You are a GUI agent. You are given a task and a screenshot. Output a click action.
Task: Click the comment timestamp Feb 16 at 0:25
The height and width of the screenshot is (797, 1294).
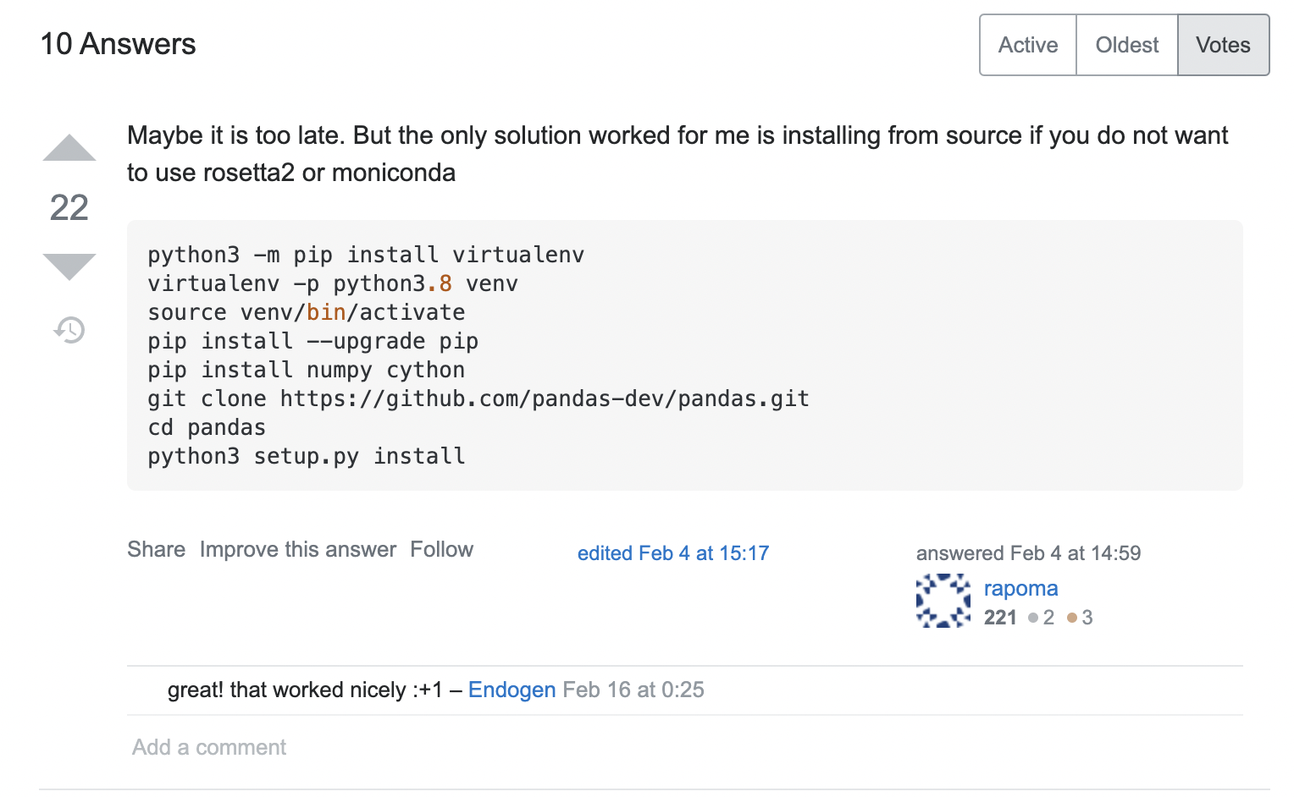pos(633,690)
